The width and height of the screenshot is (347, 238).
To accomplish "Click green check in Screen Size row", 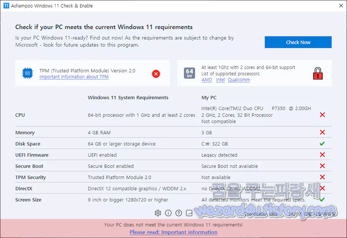I will click(322, 199).
